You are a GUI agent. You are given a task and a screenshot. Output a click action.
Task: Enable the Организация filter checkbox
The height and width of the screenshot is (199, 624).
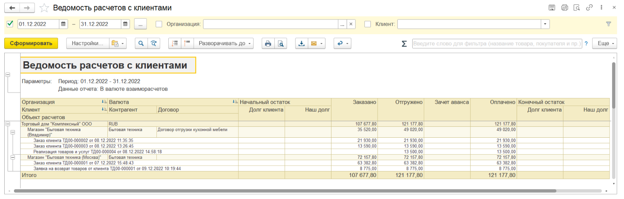pos(159,24)
